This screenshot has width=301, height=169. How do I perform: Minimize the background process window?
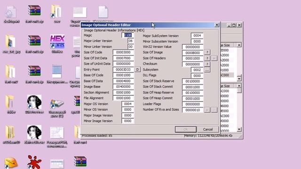[229, 25]
